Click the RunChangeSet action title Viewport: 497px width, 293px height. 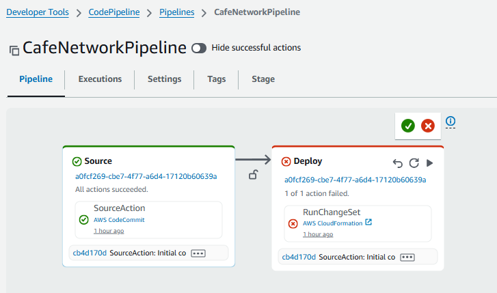332,212
